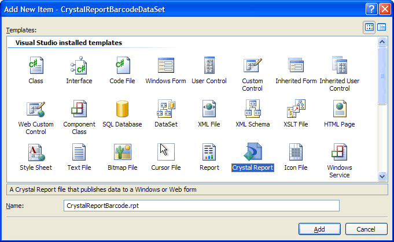This screenshot has height=242, width=394.
Task: Choose the Report template icon
Action: pyautogui.click(x=209, y=152)
